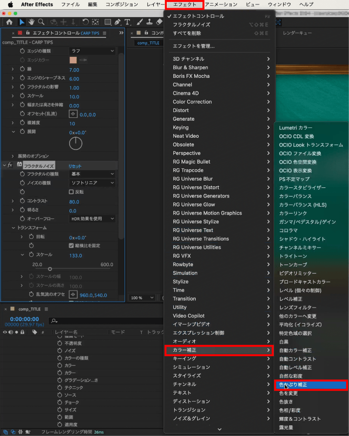Viewport: 349px width, 436px height.
Task: Click the video eye column switch in timeline
Action: tap(5, 332)
